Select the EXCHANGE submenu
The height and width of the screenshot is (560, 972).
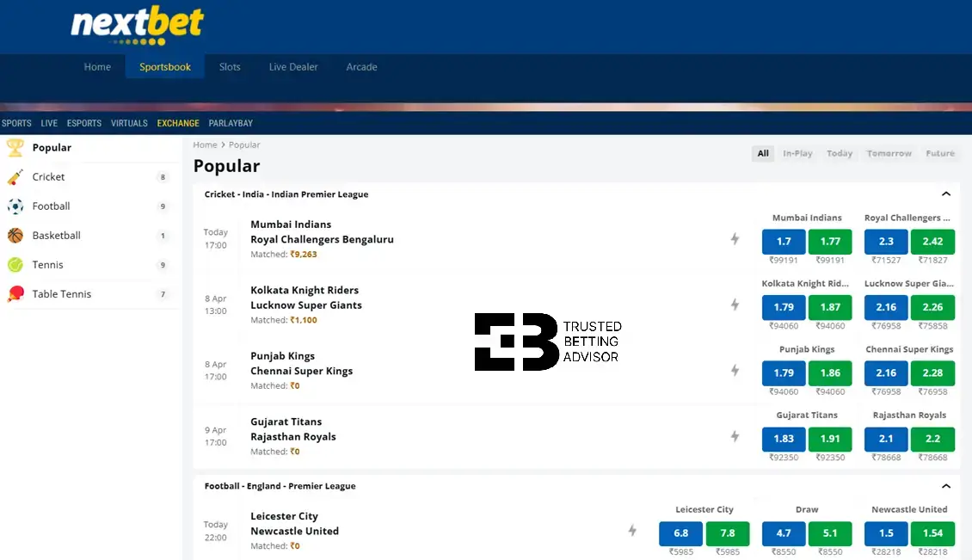(178, 123)
